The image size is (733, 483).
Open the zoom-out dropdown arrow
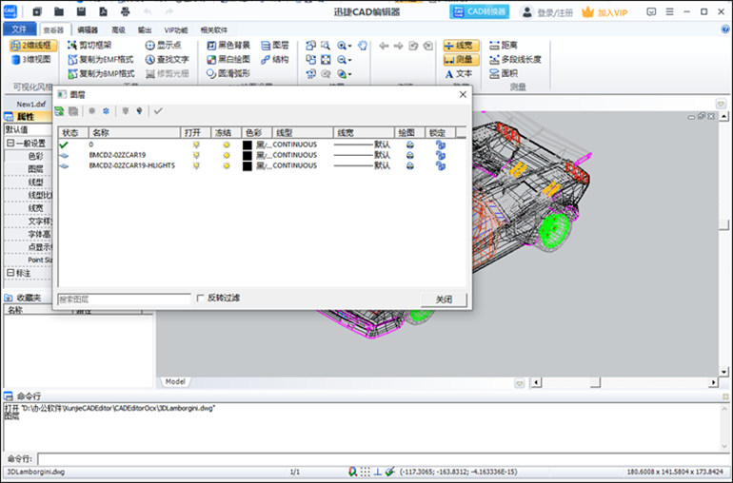[x=349, y=60]
